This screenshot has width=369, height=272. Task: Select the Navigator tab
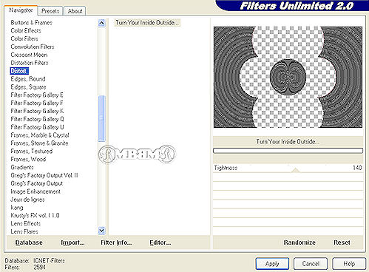[21, 10]
